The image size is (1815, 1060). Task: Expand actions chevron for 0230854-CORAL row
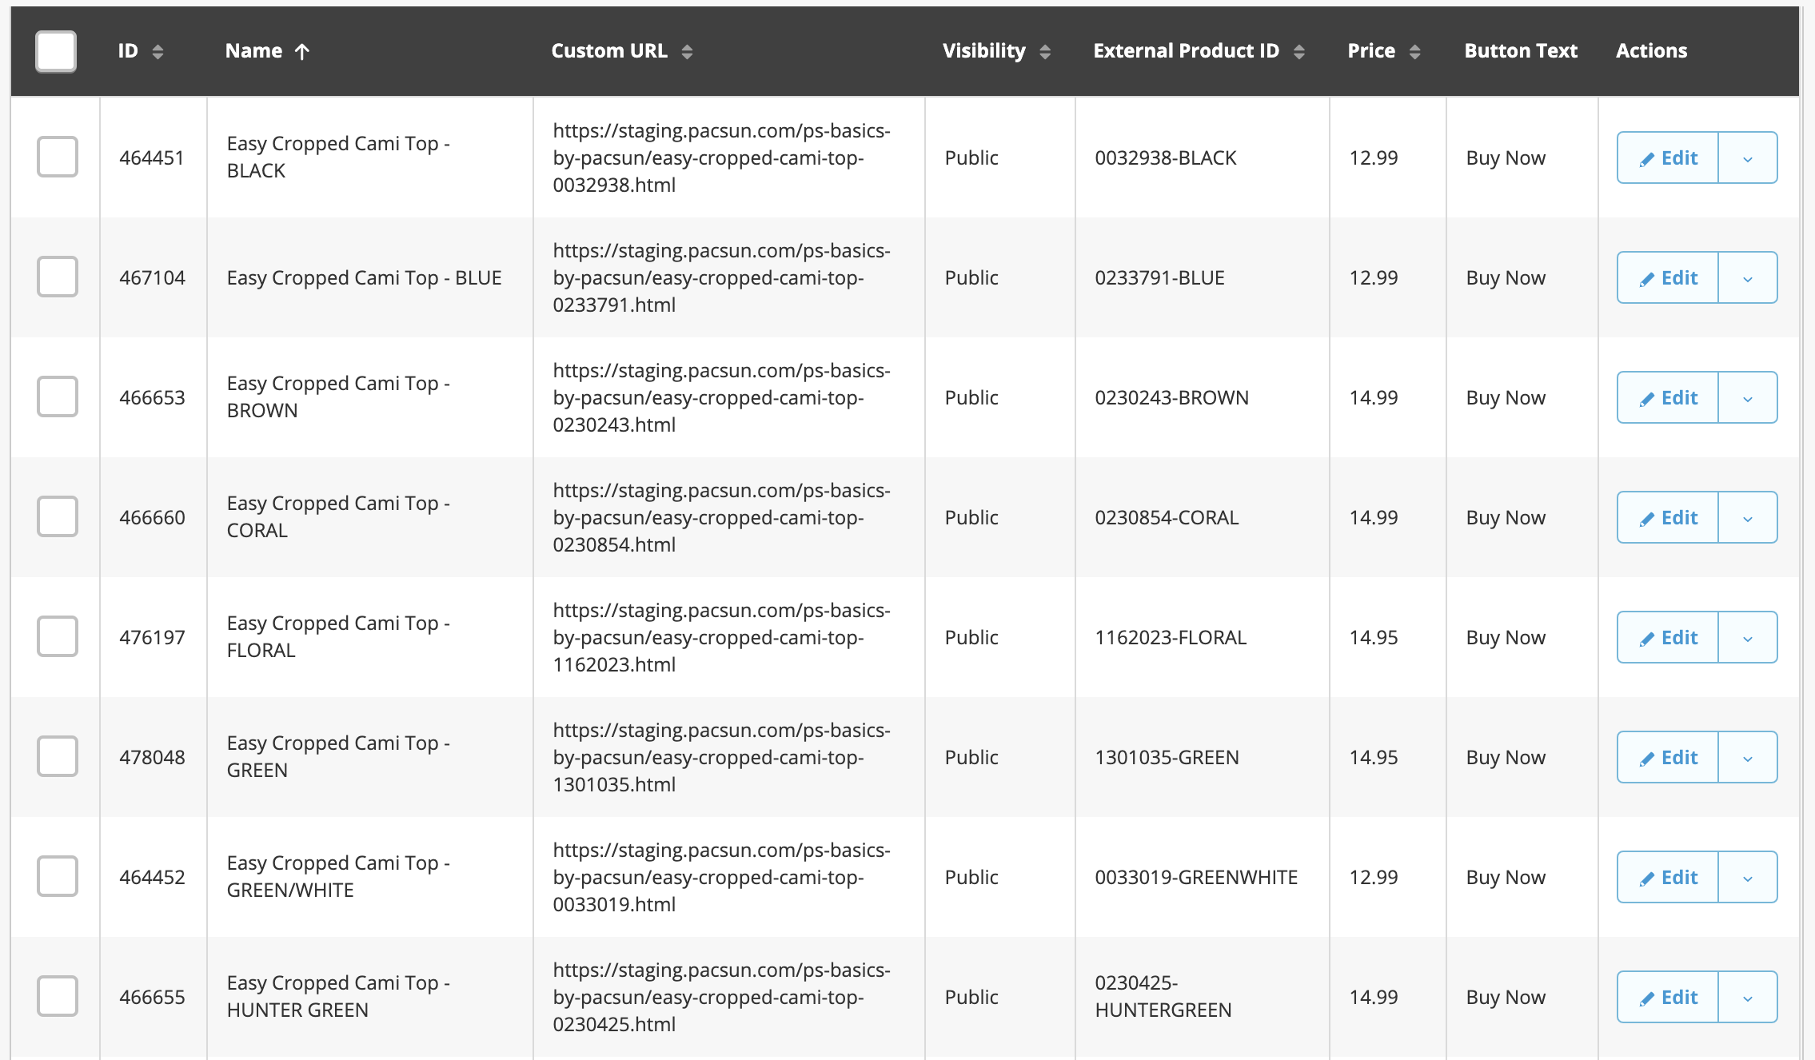1748,517
